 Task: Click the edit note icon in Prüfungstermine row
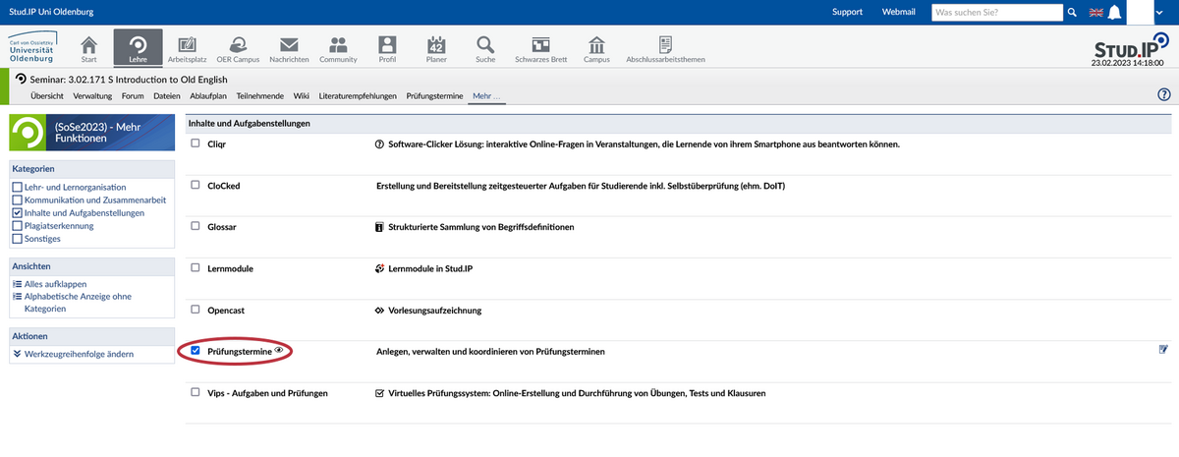(x=1164, y=349)
